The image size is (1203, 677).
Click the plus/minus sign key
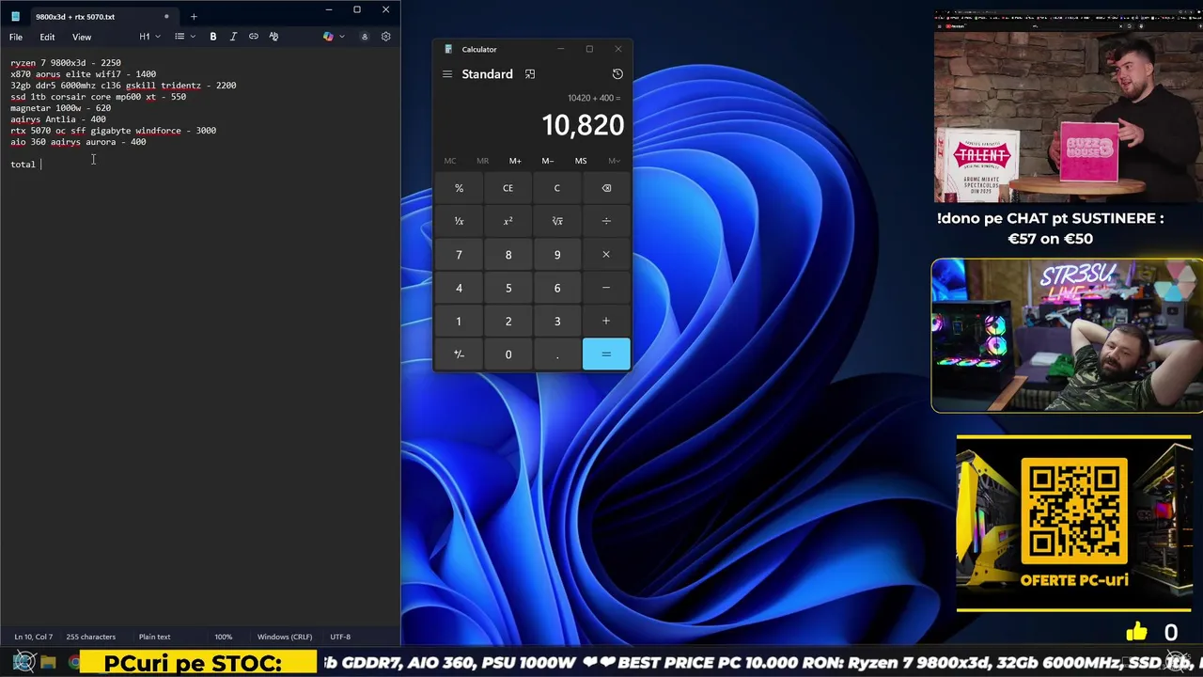click(459, 354)
